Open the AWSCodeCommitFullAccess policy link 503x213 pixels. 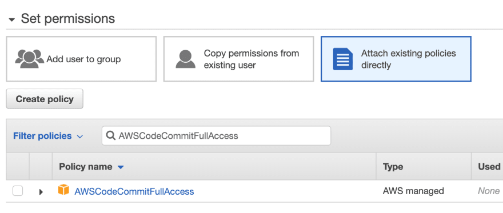click(x=134, y=191)
